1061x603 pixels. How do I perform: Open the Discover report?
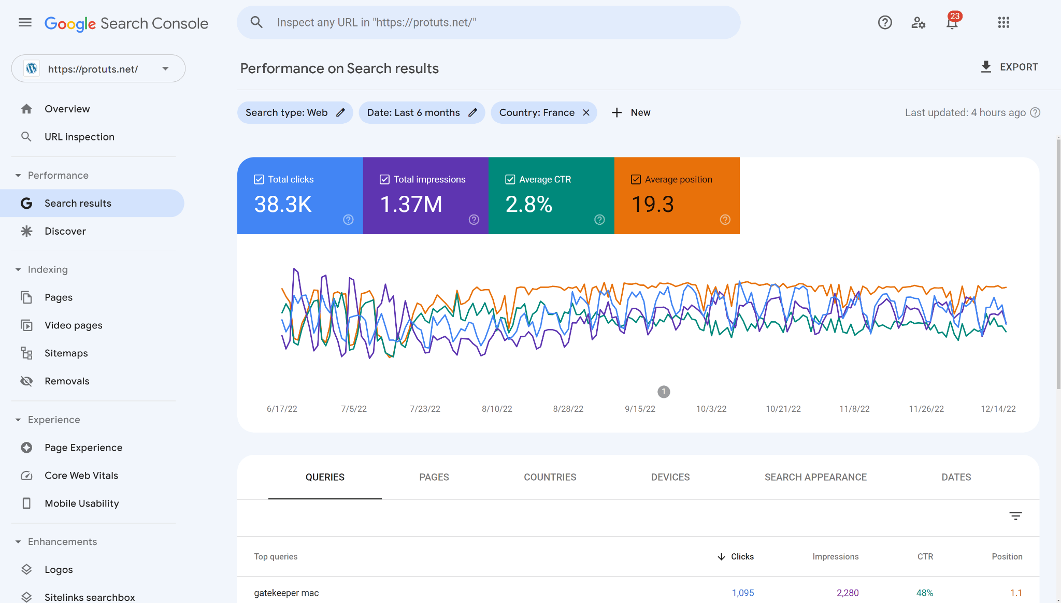point(65,231)
